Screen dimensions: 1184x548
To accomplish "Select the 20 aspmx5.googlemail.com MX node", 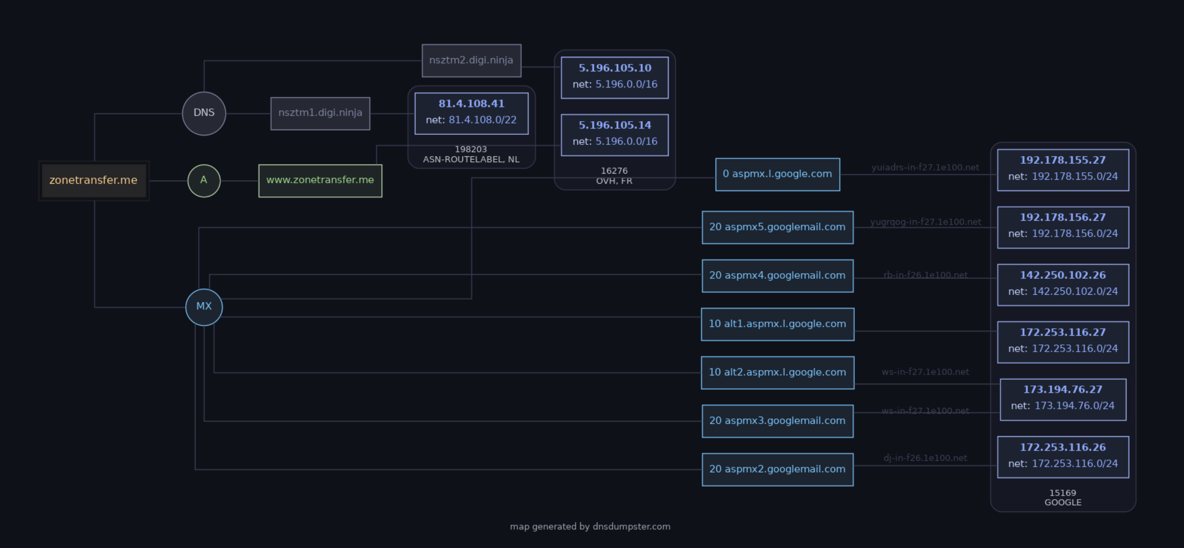I will (x=777, y=227).
